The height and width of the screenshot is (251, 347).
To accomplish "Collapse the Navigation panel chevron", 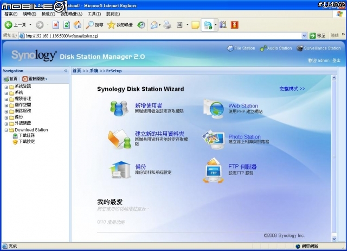I will click(66, 71).
